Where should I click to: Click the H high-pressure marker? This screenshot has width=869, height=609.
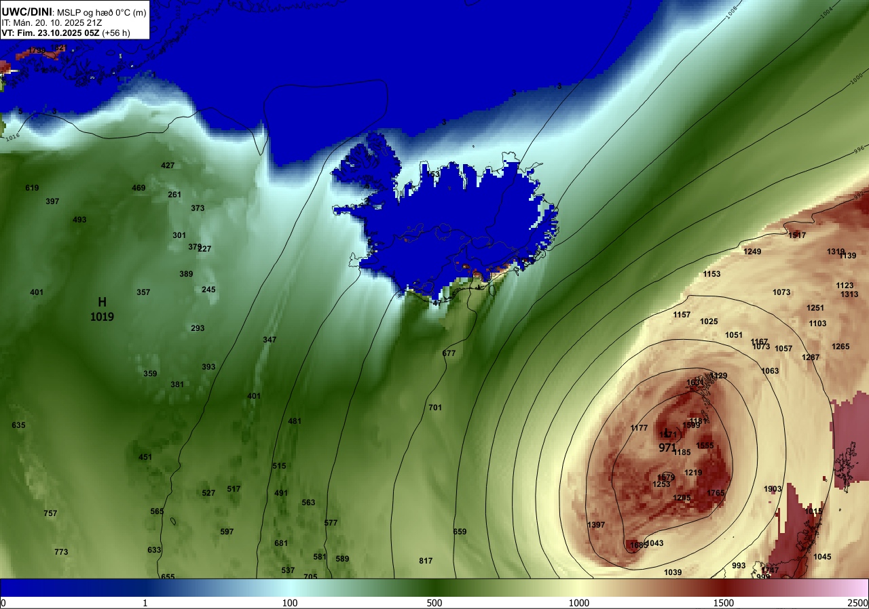pyautogui.click(x=102, y=302)
